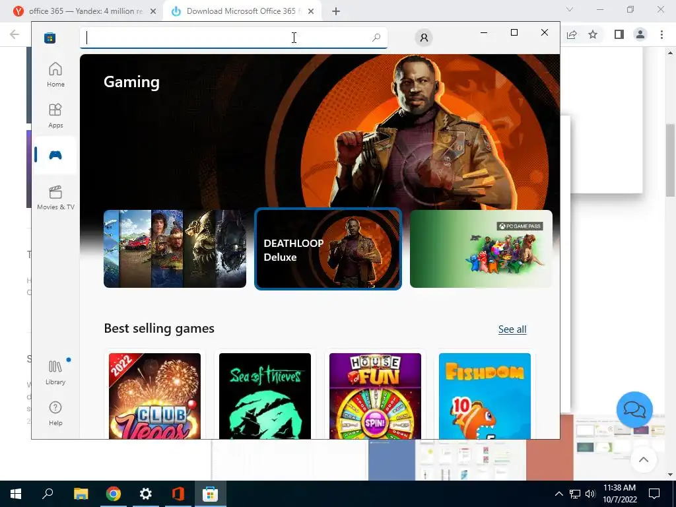Open the Home section in Microsoft Store

coord(55,75)
